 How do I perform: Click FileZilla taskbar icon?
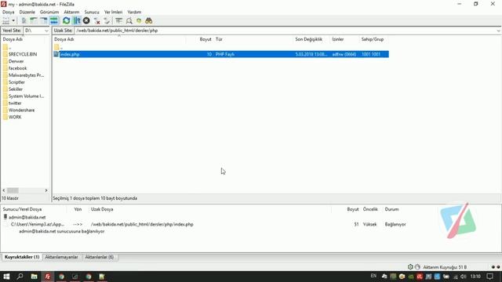48,277
